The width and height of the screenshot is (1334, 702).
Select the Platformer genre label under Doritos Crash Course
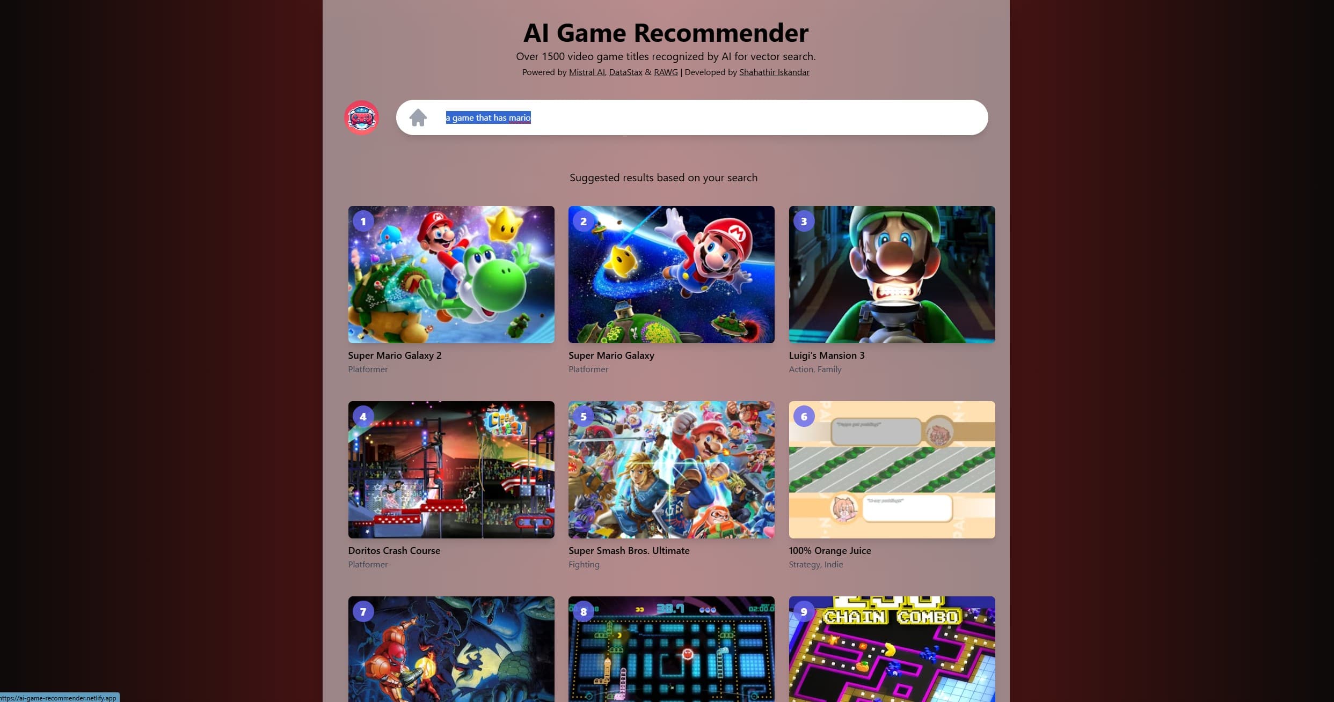click(366, 564)
